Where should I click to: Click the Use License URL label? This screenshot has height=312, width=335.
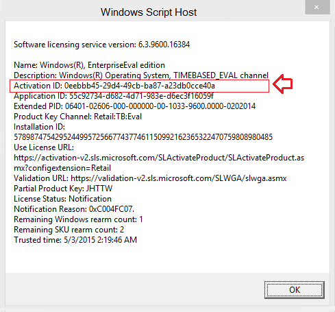[44, 147]
